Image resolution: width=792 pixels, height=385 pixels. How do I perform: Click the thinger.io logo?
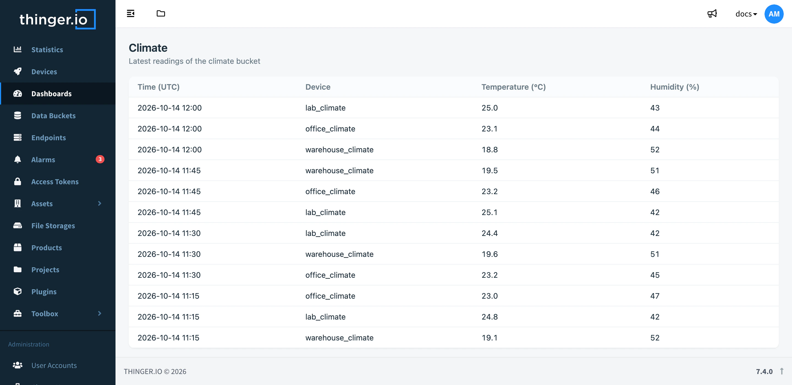[x=57, y=19]
